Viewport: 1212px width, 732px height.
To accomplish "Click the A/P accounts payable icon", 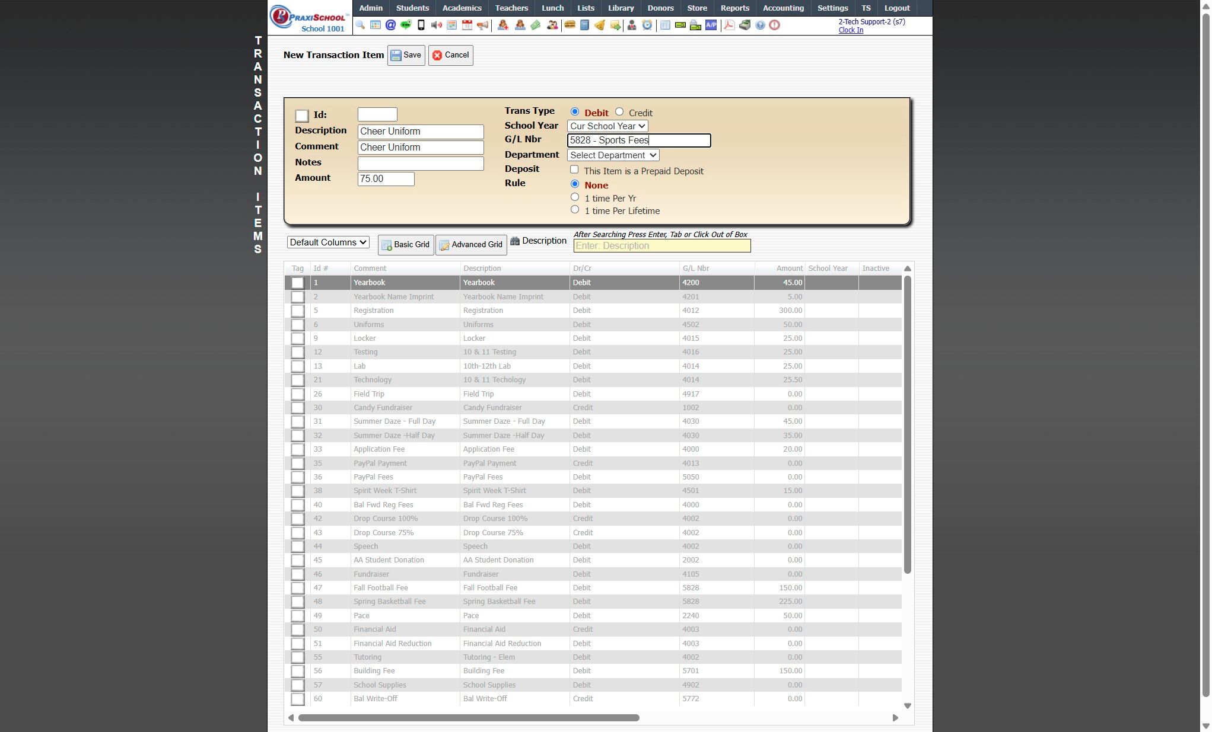I will click(711, 25).
